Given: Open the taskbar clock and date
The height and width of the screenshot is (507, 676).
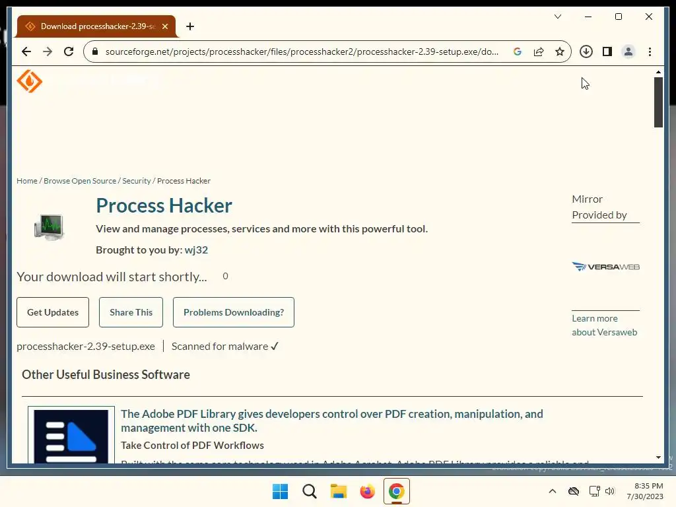Looking at the screenshot, I should tap(645, 491).
